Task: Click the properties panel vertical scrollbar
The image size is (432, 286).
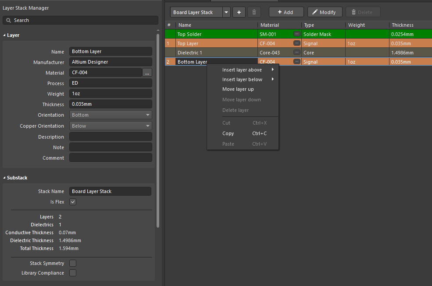Action: (158, 132)
